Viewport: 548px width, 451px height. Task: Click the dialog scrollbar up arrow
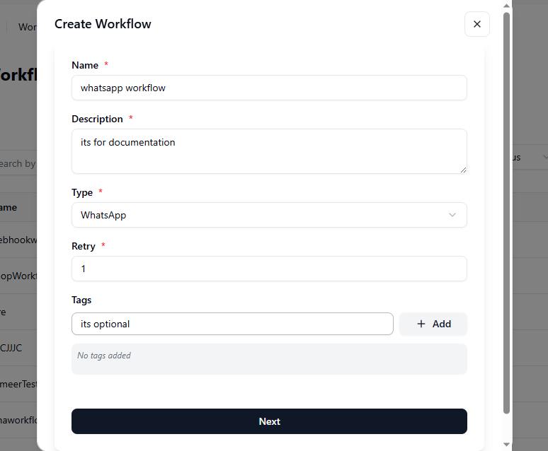506,6
